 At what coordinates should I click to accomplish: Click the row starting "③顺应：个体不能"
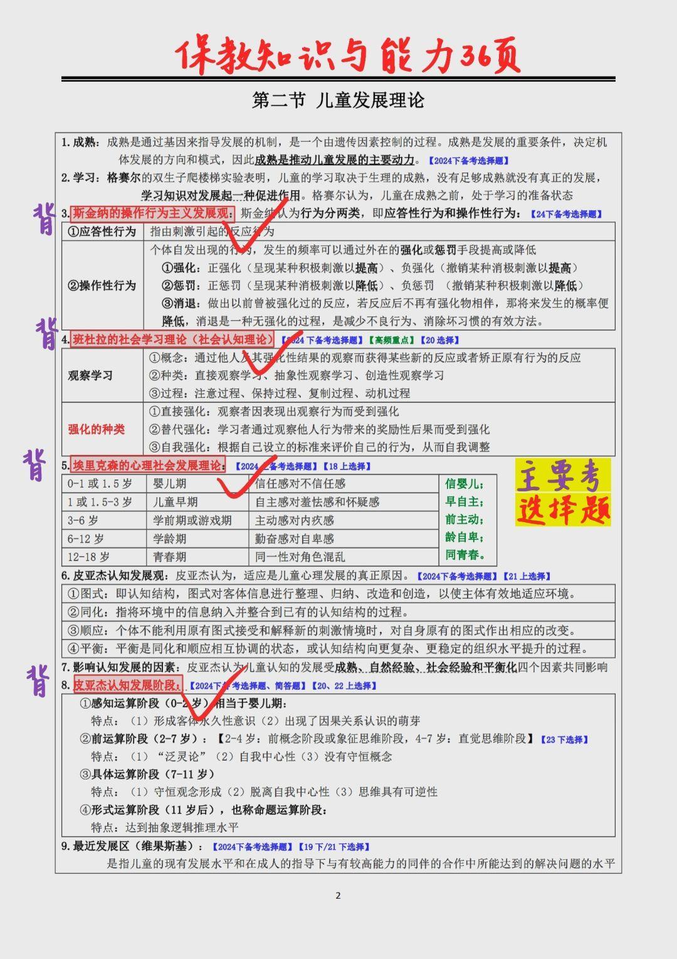338,630
